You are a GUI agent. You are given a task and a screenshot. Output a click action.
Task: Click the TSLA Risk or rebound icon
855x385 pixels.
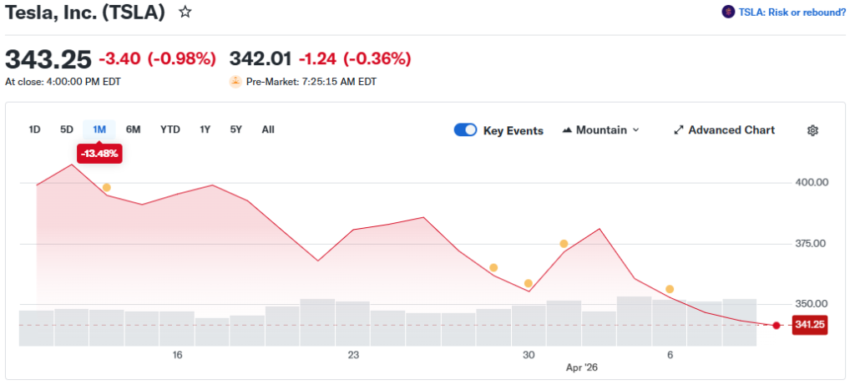[727, 12]
